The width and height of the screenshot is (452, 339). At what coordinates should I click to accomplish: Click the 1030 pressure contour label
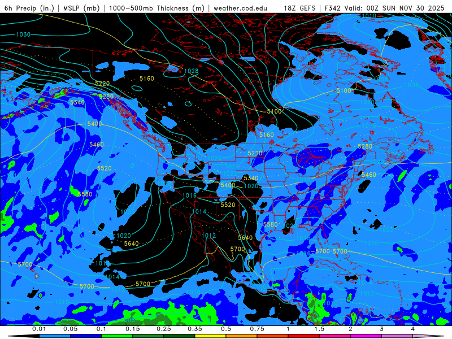coord(23,34)
